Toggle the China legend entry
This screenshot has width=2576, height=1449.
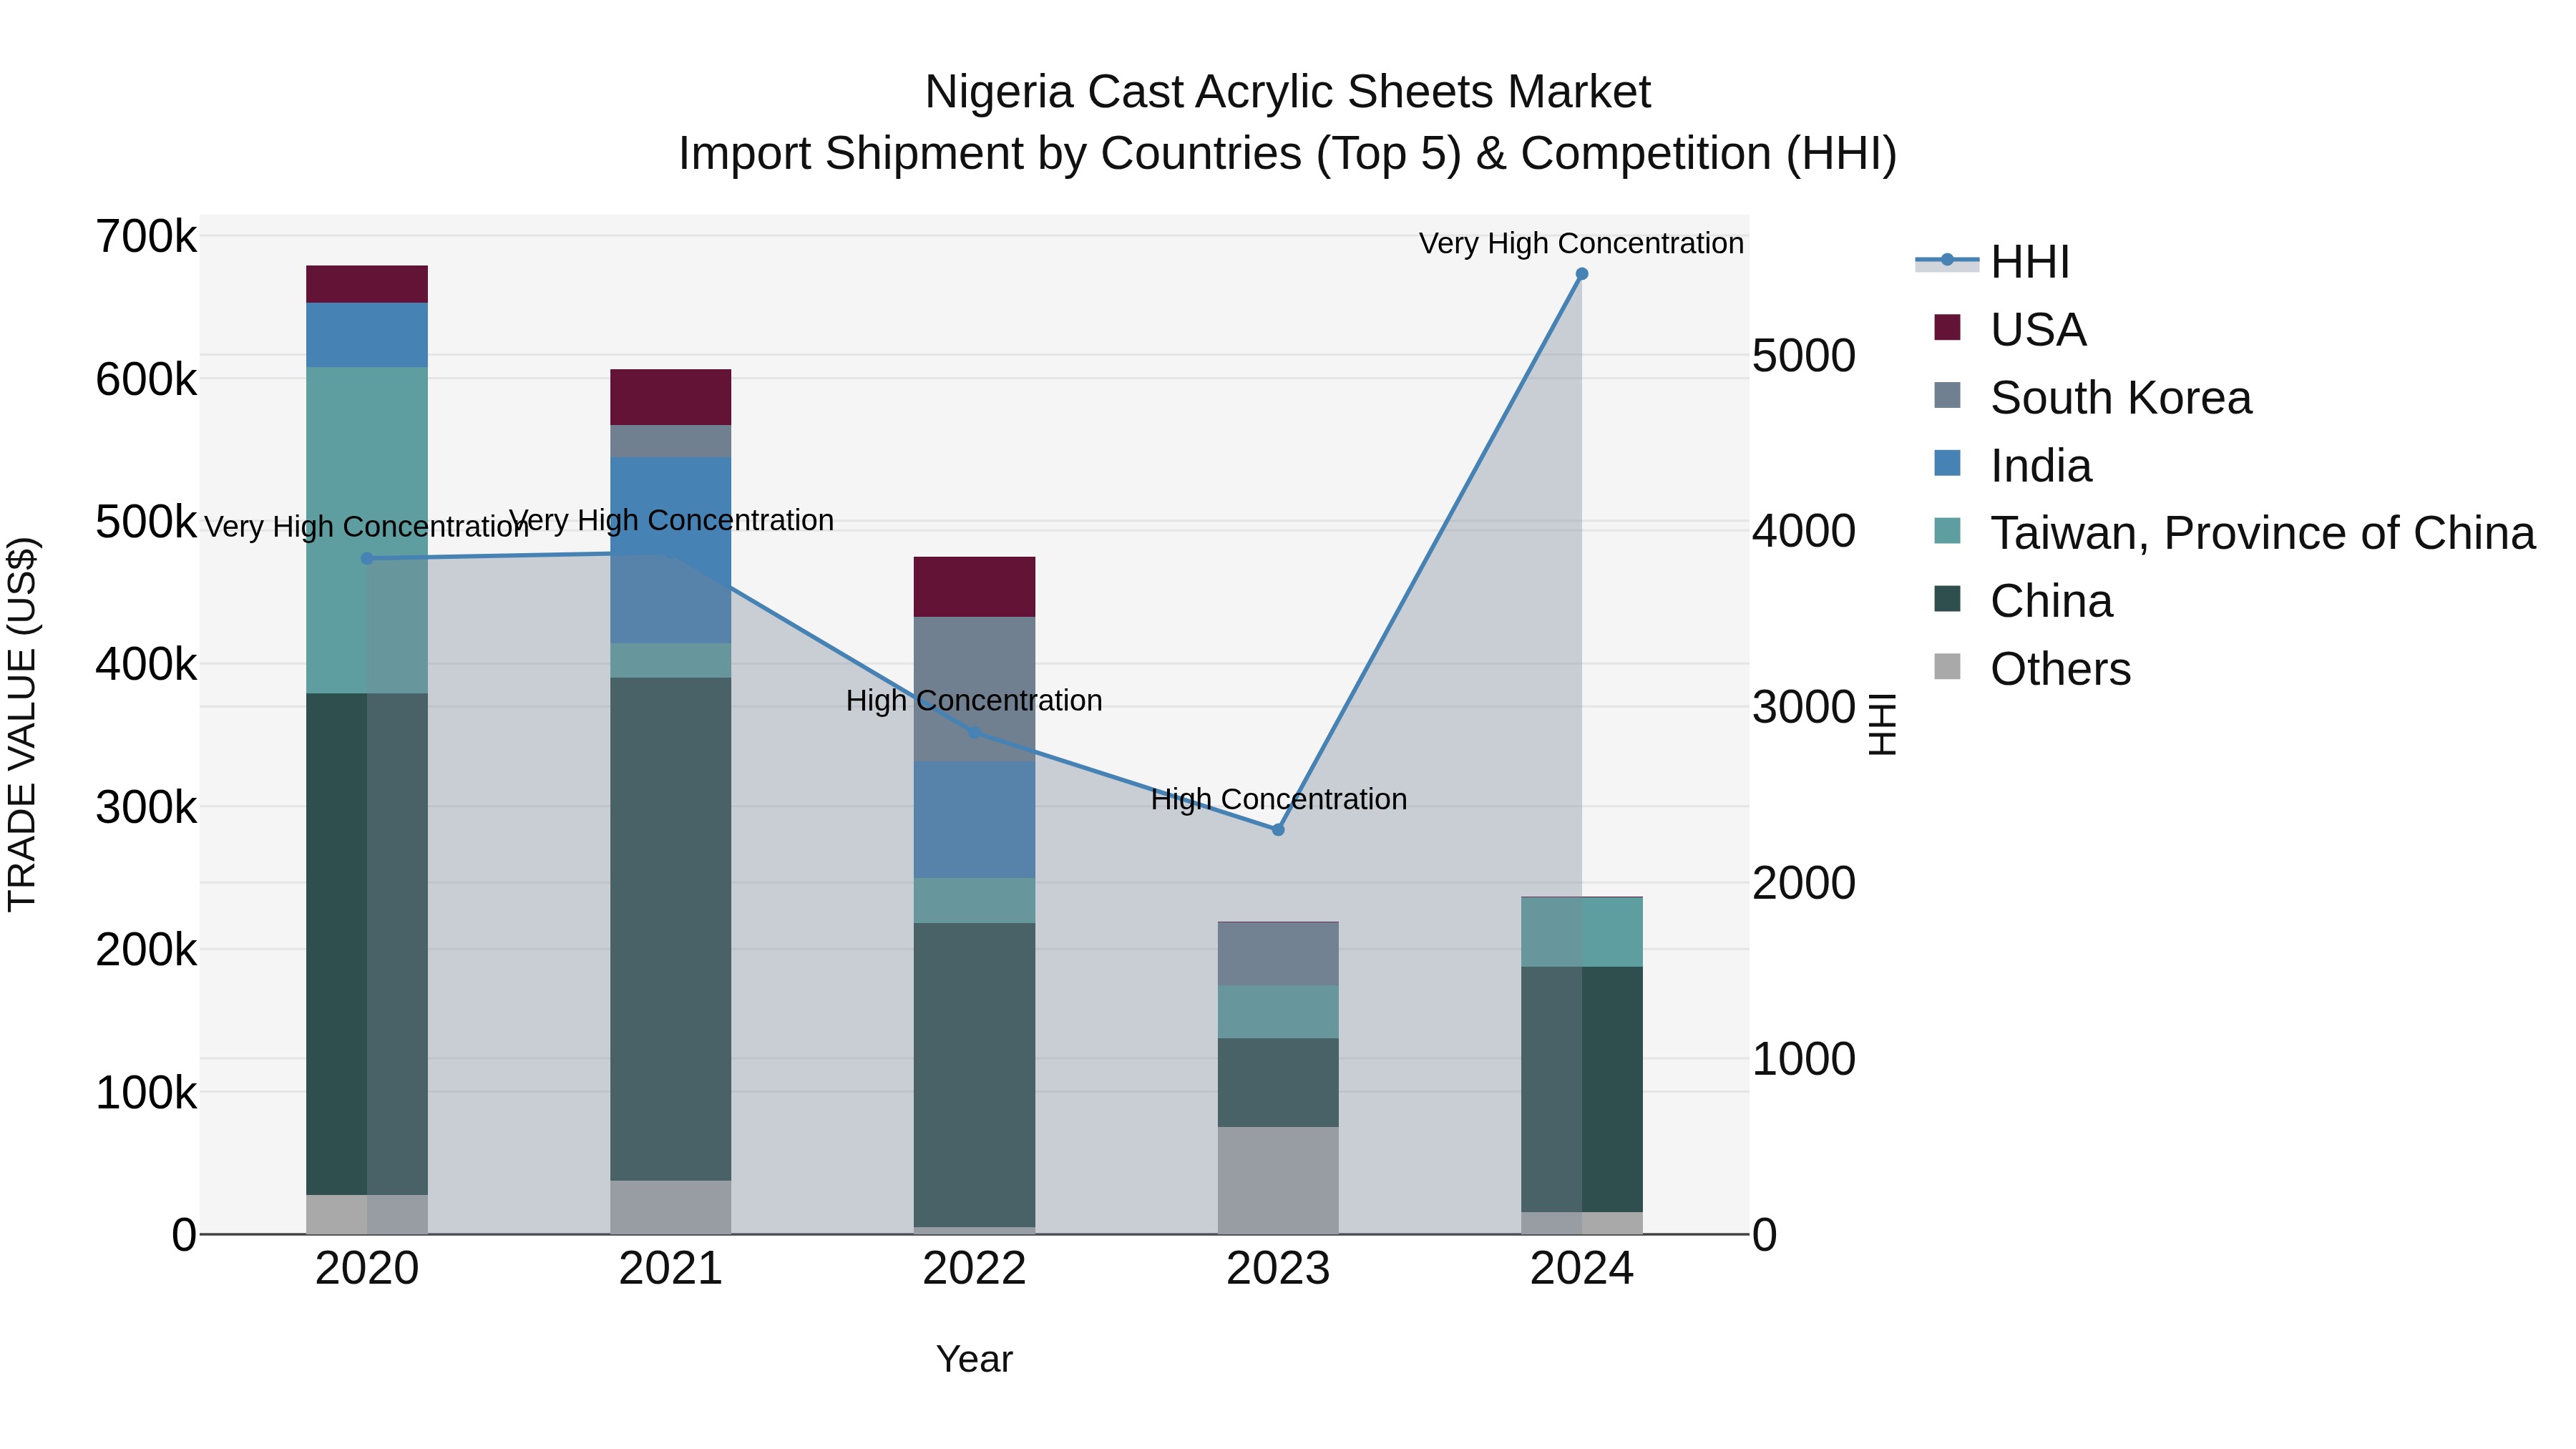(2024, 600)
